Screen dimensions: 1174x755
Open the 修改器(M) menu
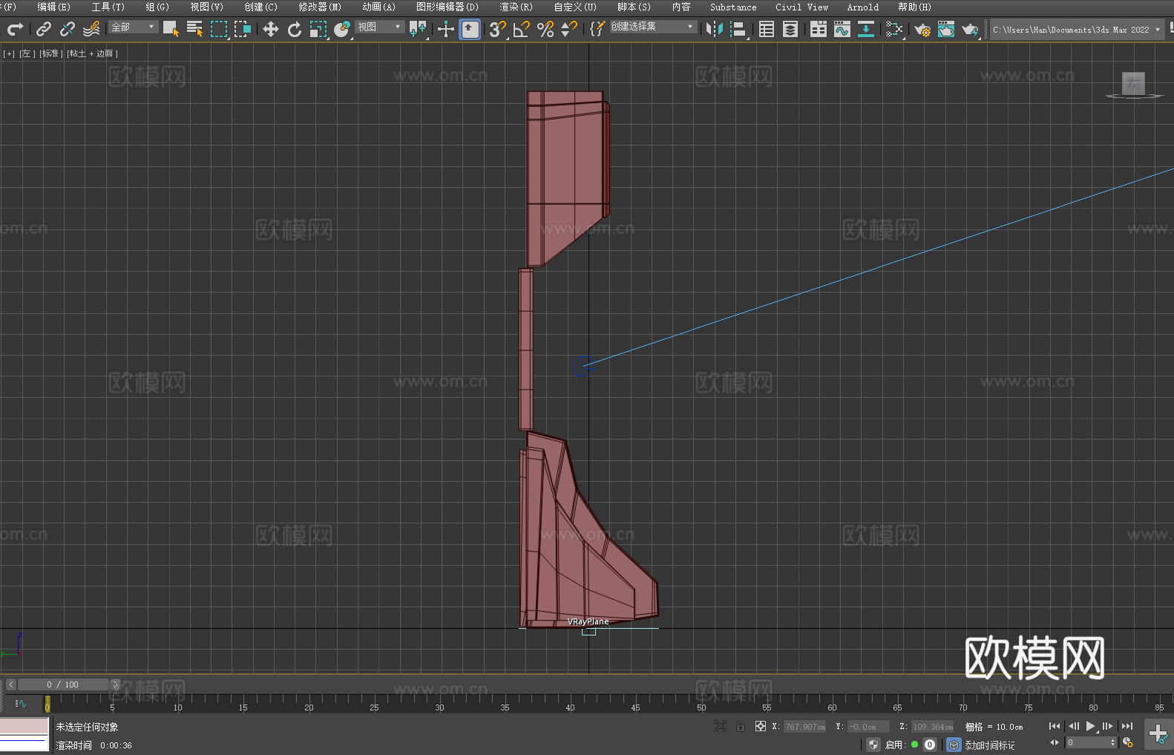coord(320,7)
